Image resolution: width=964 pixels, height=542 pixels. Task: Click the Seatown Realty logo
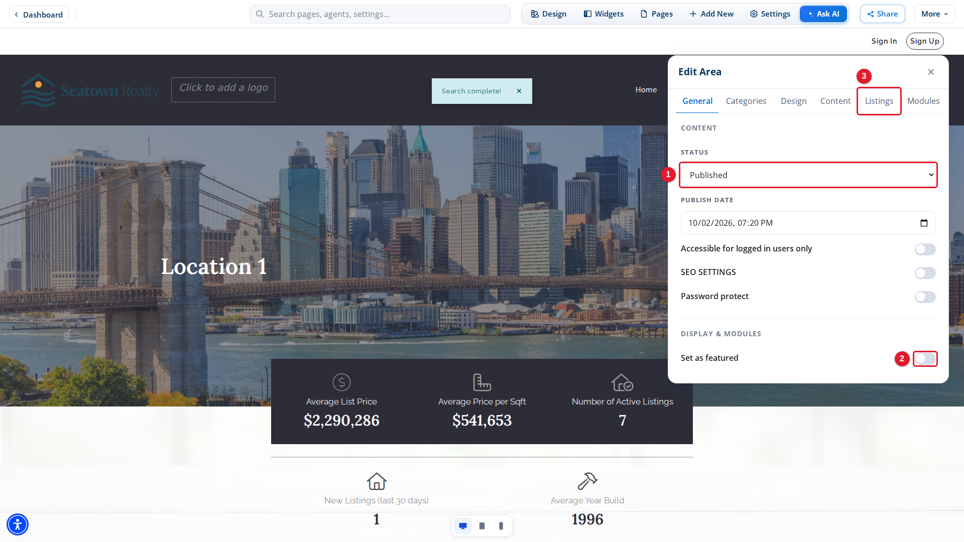point(90,90)
